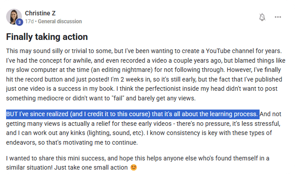Click the 17d post timestamp
This screenshot has width=295, height=174.
[29, 21]
